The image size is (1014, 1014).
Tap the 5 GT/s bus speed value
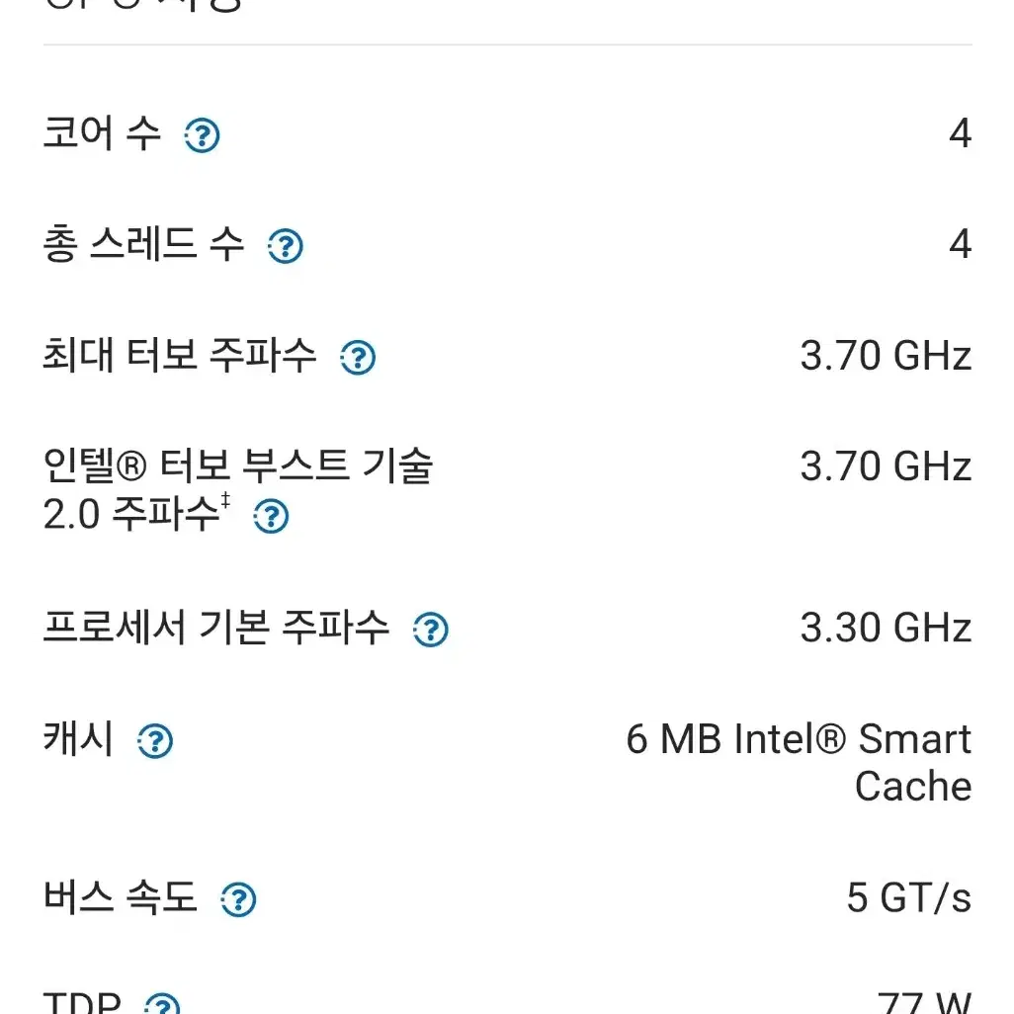click(909, 897)
